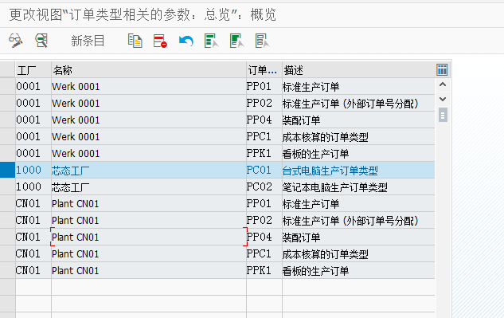Click the vertical scrollbar handle
The image size is (504, 318).
coord(443,116)
